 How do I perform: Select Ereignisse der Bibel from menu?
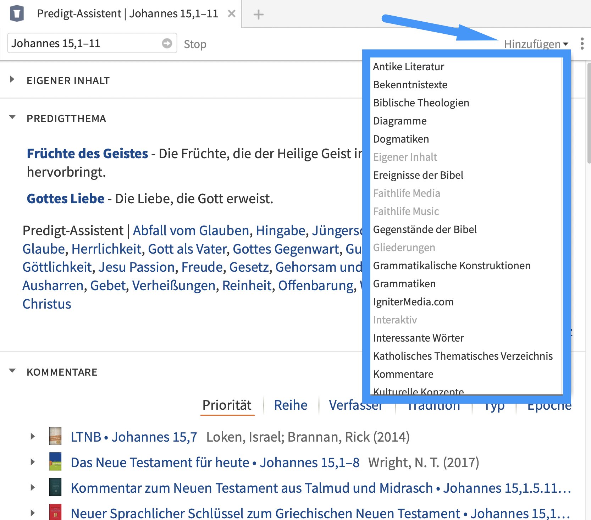coord(418,175)
